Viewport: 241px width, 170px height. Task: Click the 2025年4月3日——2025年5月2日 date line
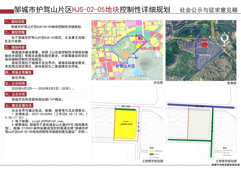[x=43, y=88]
